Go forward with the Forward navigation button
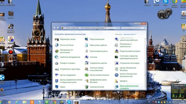This screenshot has width=186, height=104. (58, 28)
